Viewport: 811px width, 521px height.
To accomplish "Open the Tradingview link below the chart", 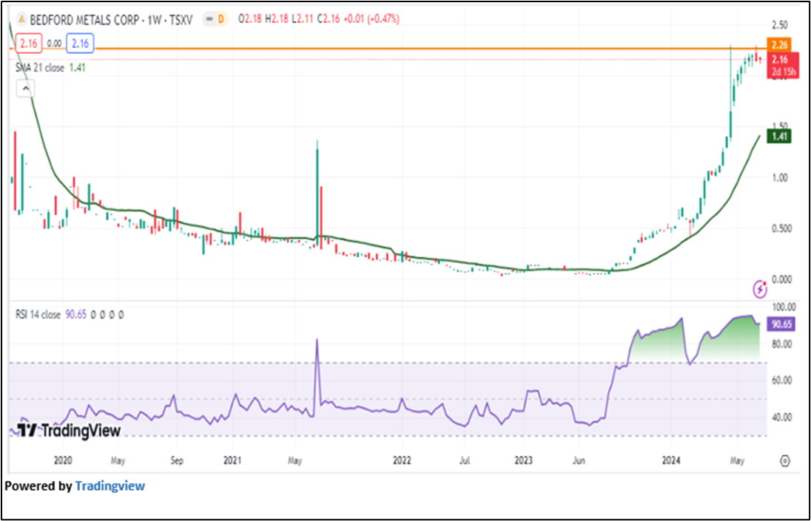I will (x=110, y=486).
